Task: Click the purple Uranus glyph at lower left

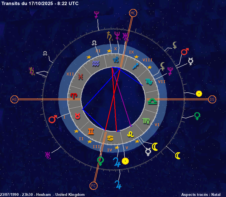Action: coord(47,155)
